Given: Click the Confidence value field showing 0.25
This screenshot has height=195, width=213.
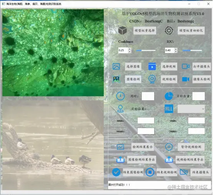Looking at the screenshot, I should click(123, 50).
